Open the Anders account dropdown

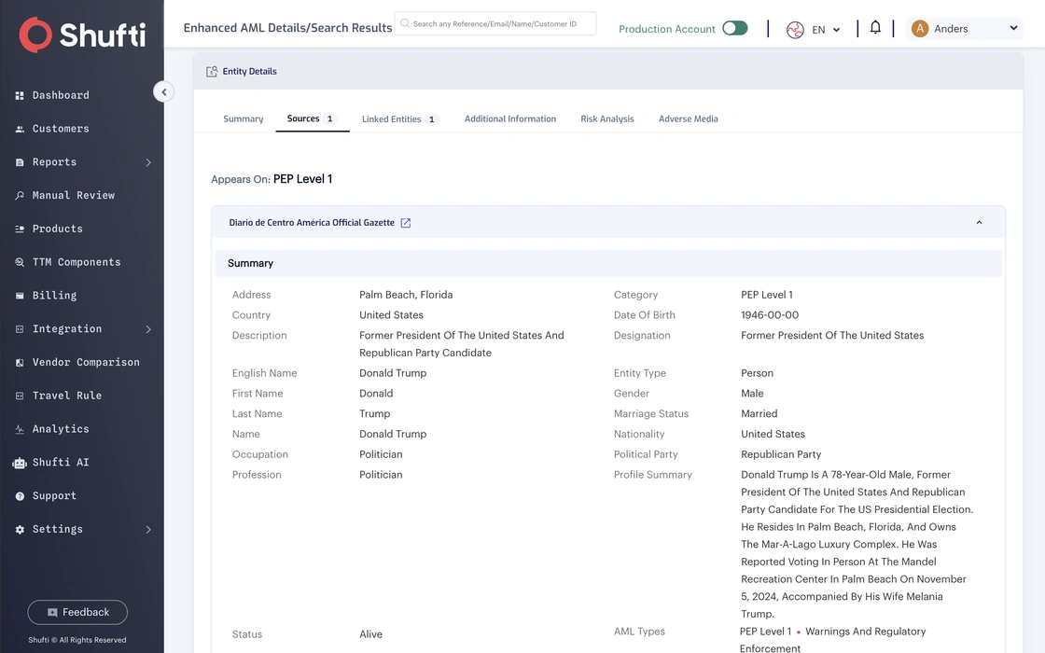[964, 29]
